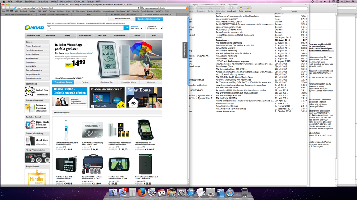Click the Privatkundenshop button
Viewport: 357px width, 200px height.
(122, 19)
